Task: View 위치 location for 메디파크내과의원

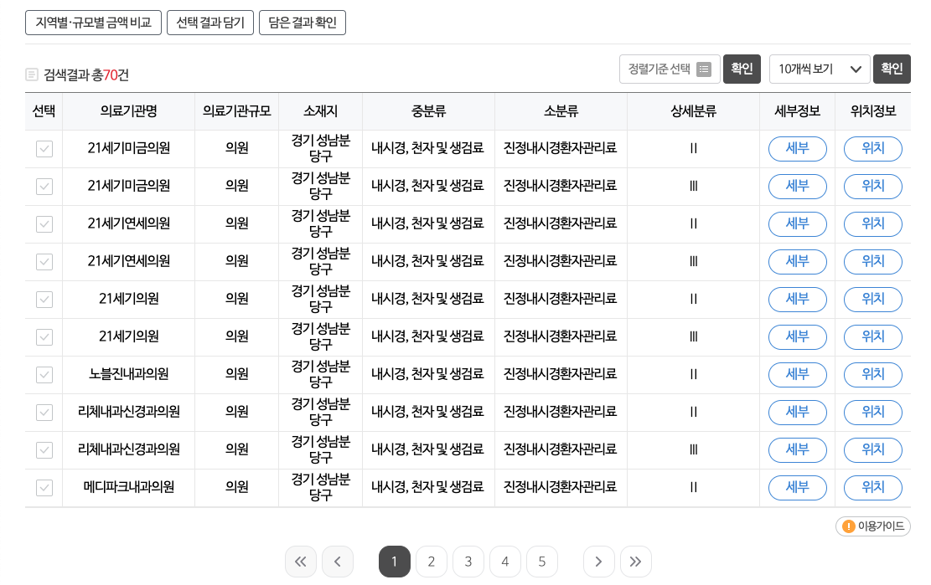Action: [x=872, y=487]
